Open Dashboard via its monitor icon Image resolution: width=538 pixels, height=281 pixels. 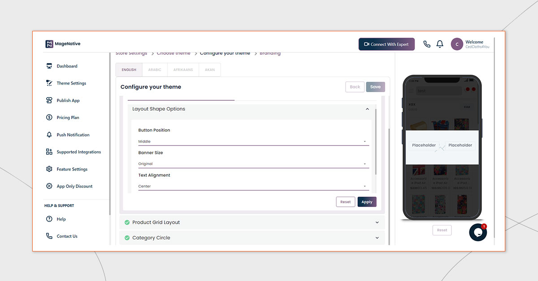[x=49, y=66]
